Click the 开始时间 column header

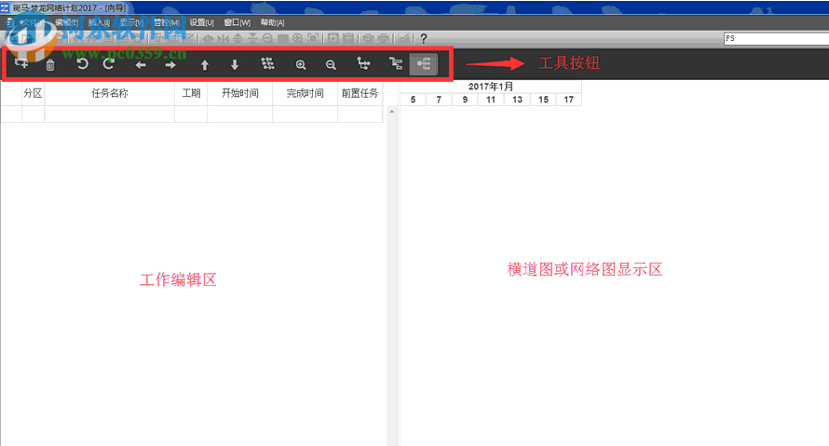(x=239, y=93)
